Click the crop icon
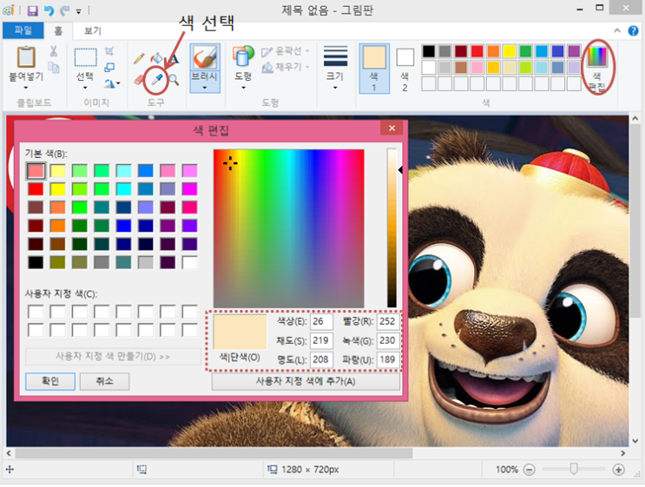 [x=109, y=51]
